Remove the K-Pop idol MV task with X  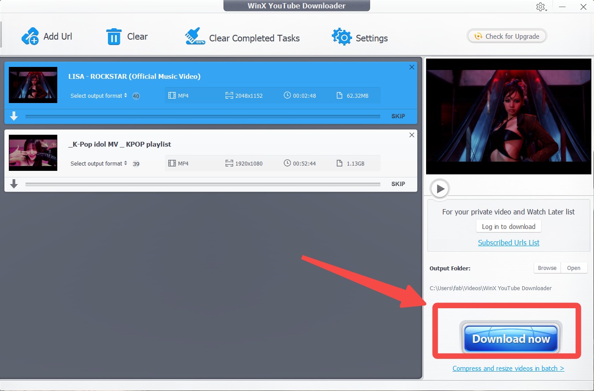pos(412,135)
